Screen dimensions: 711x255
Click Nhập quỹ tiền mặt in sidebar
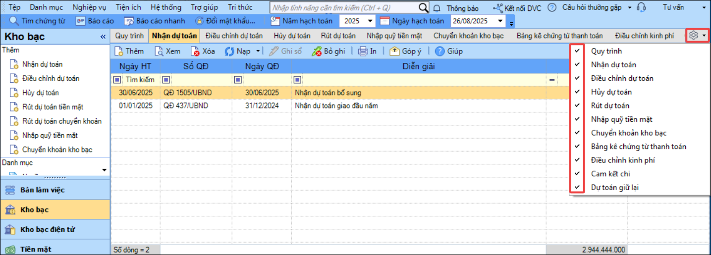pyautogui.click(x=50, y=135)
